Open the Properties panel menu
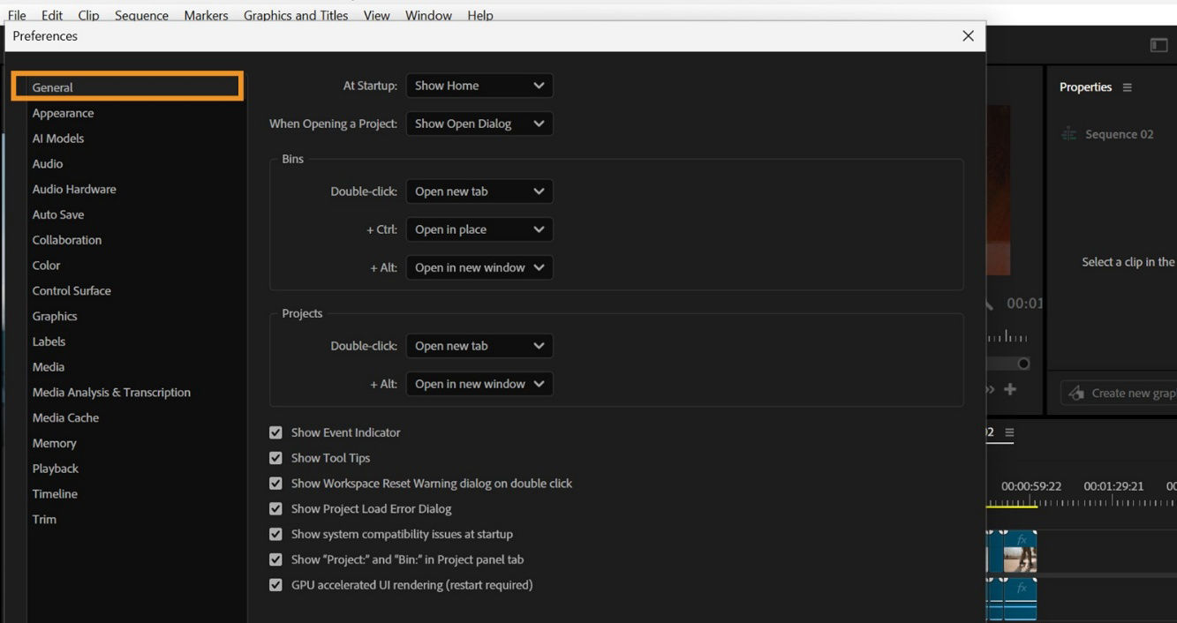 tap(1128, 86)
